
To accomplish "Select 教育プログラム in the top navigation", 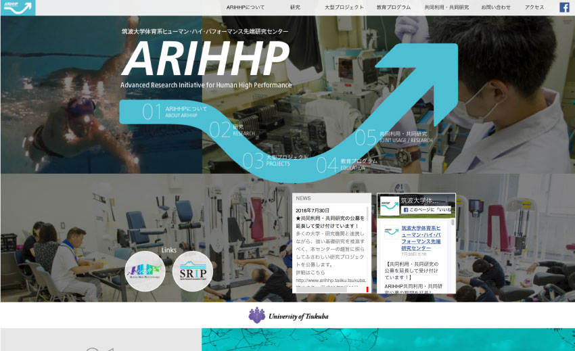I will pyautogui.click(x=394, y=7).
